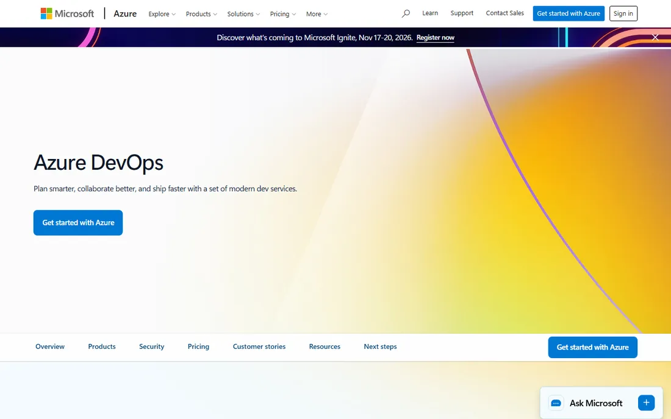The width and height of the screenshot is (671, 419).
Task: Click the Ask Microsoft label
Action: tap(596, 403)
